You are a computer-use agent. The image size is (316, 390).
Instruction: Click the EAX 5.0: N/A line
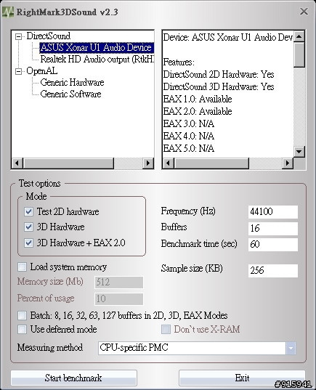(189, 148)
